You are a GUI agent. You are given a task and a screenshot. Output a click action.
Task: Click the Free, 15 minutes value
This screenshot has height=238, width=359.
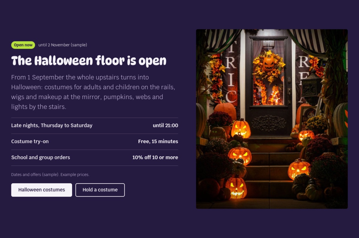coord(158,141)
